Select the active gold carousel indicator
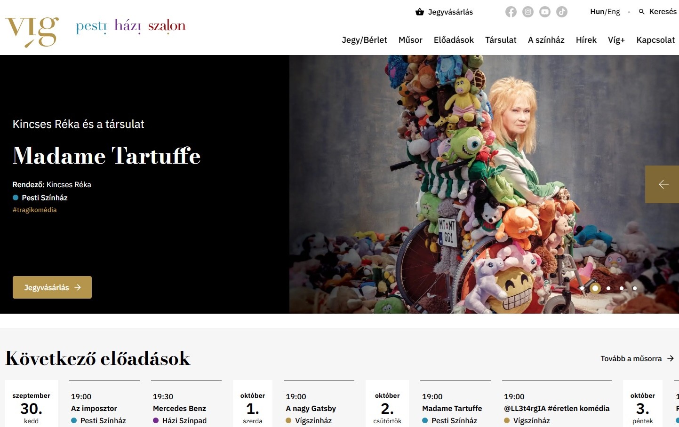This screenshot has width=679, height=427. [595, 288]
